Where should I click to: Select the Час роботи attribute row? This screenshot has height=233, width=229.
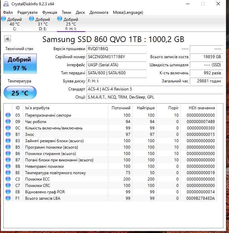coord(110,122)
